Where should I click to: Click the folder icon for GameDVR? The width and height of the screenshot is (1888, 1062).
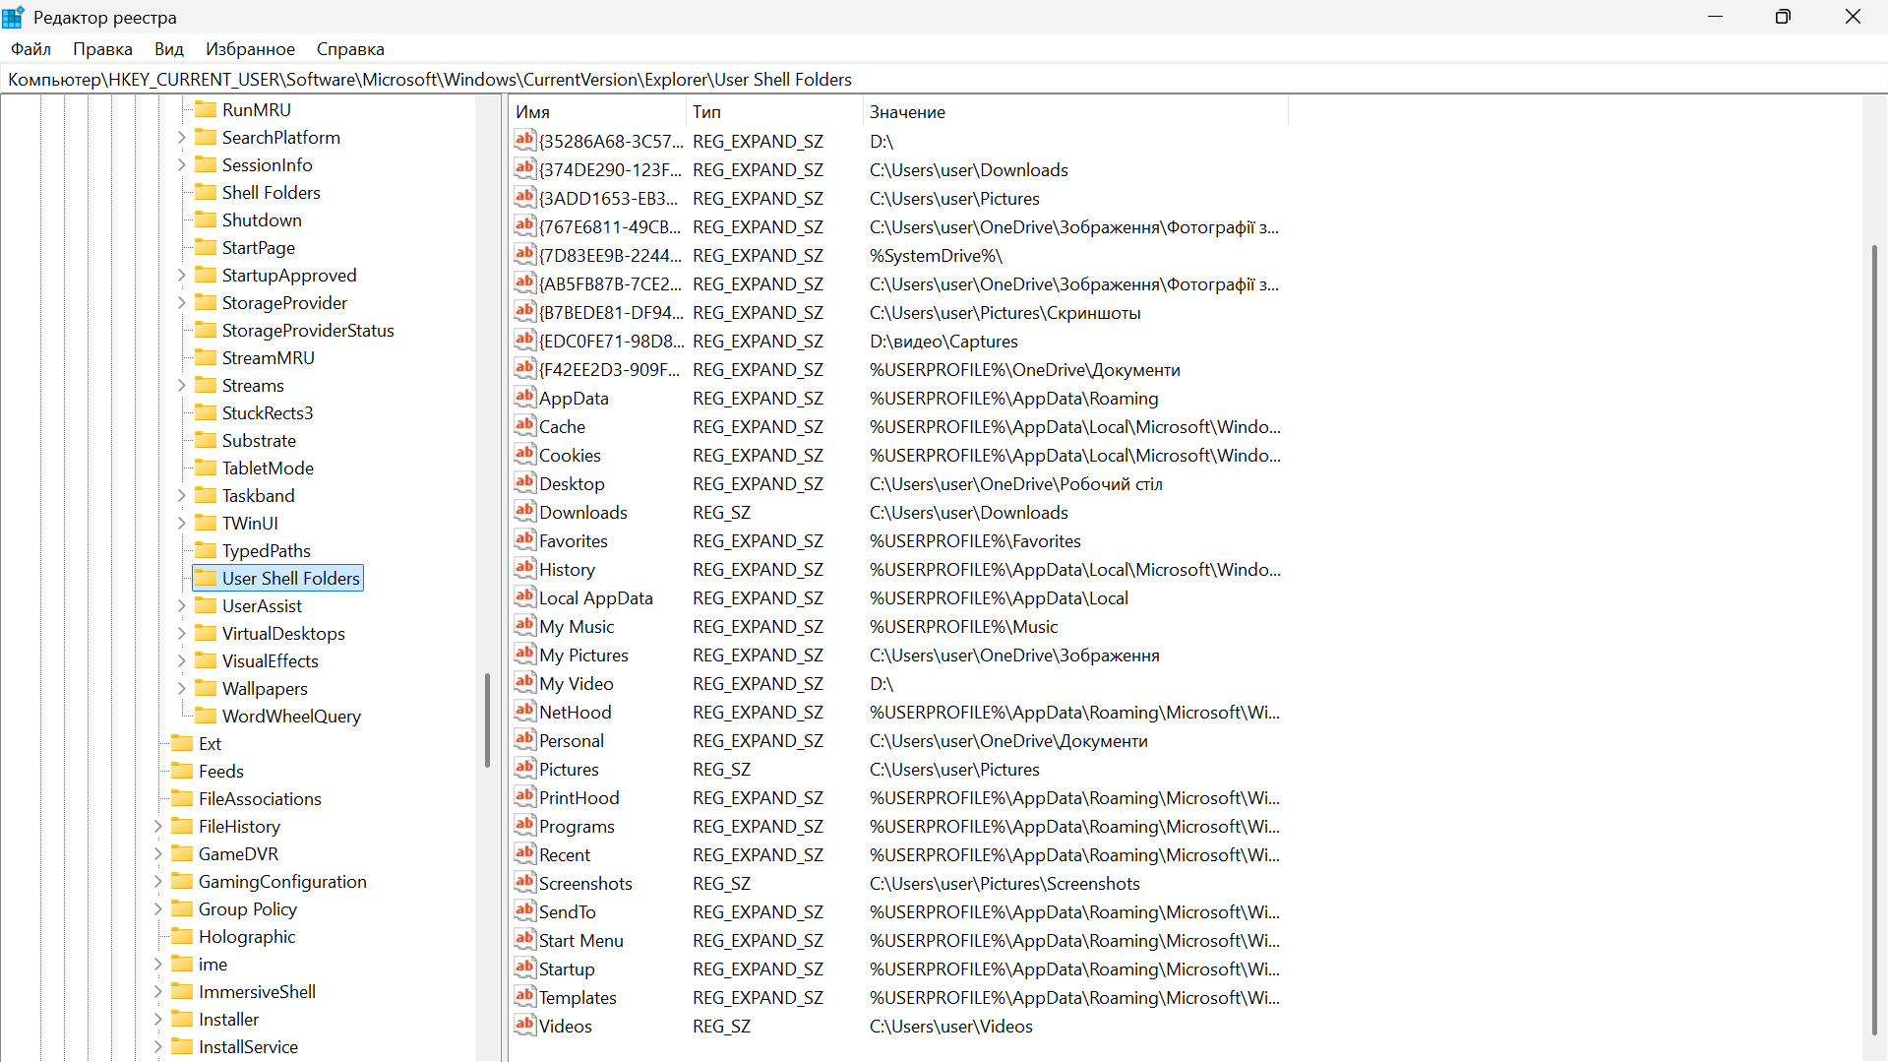click(182, 853)
